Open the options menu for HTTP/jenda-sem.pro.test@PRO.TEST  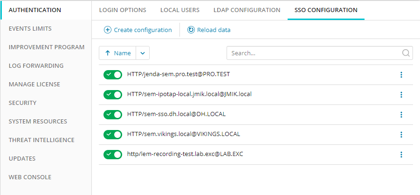pos(401,75)
